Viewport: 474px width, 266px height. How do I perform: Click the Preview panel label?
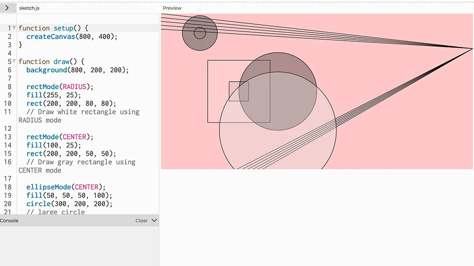pyautogui.click(x=172, y=8)
